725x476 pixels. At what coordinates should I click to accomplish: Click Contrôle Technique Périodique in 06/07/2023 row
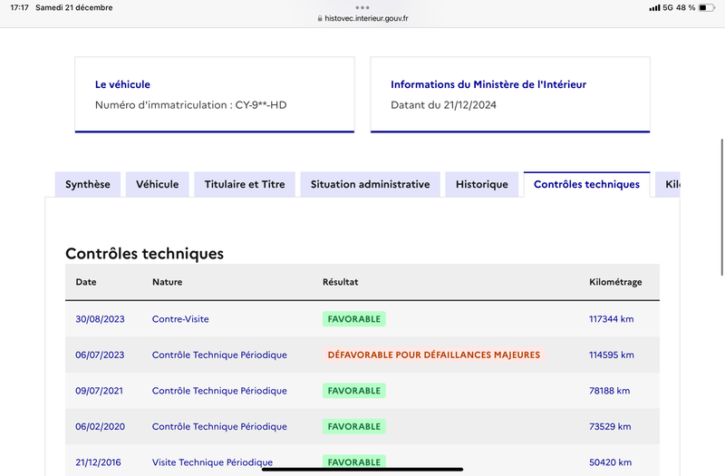coord(219,355)
